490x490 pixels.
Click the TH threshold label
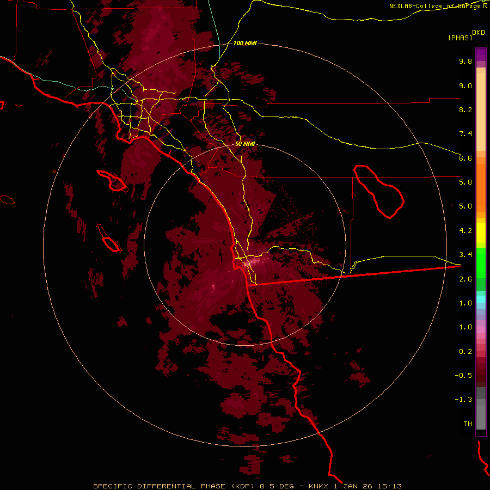click(x=468, y=424)
